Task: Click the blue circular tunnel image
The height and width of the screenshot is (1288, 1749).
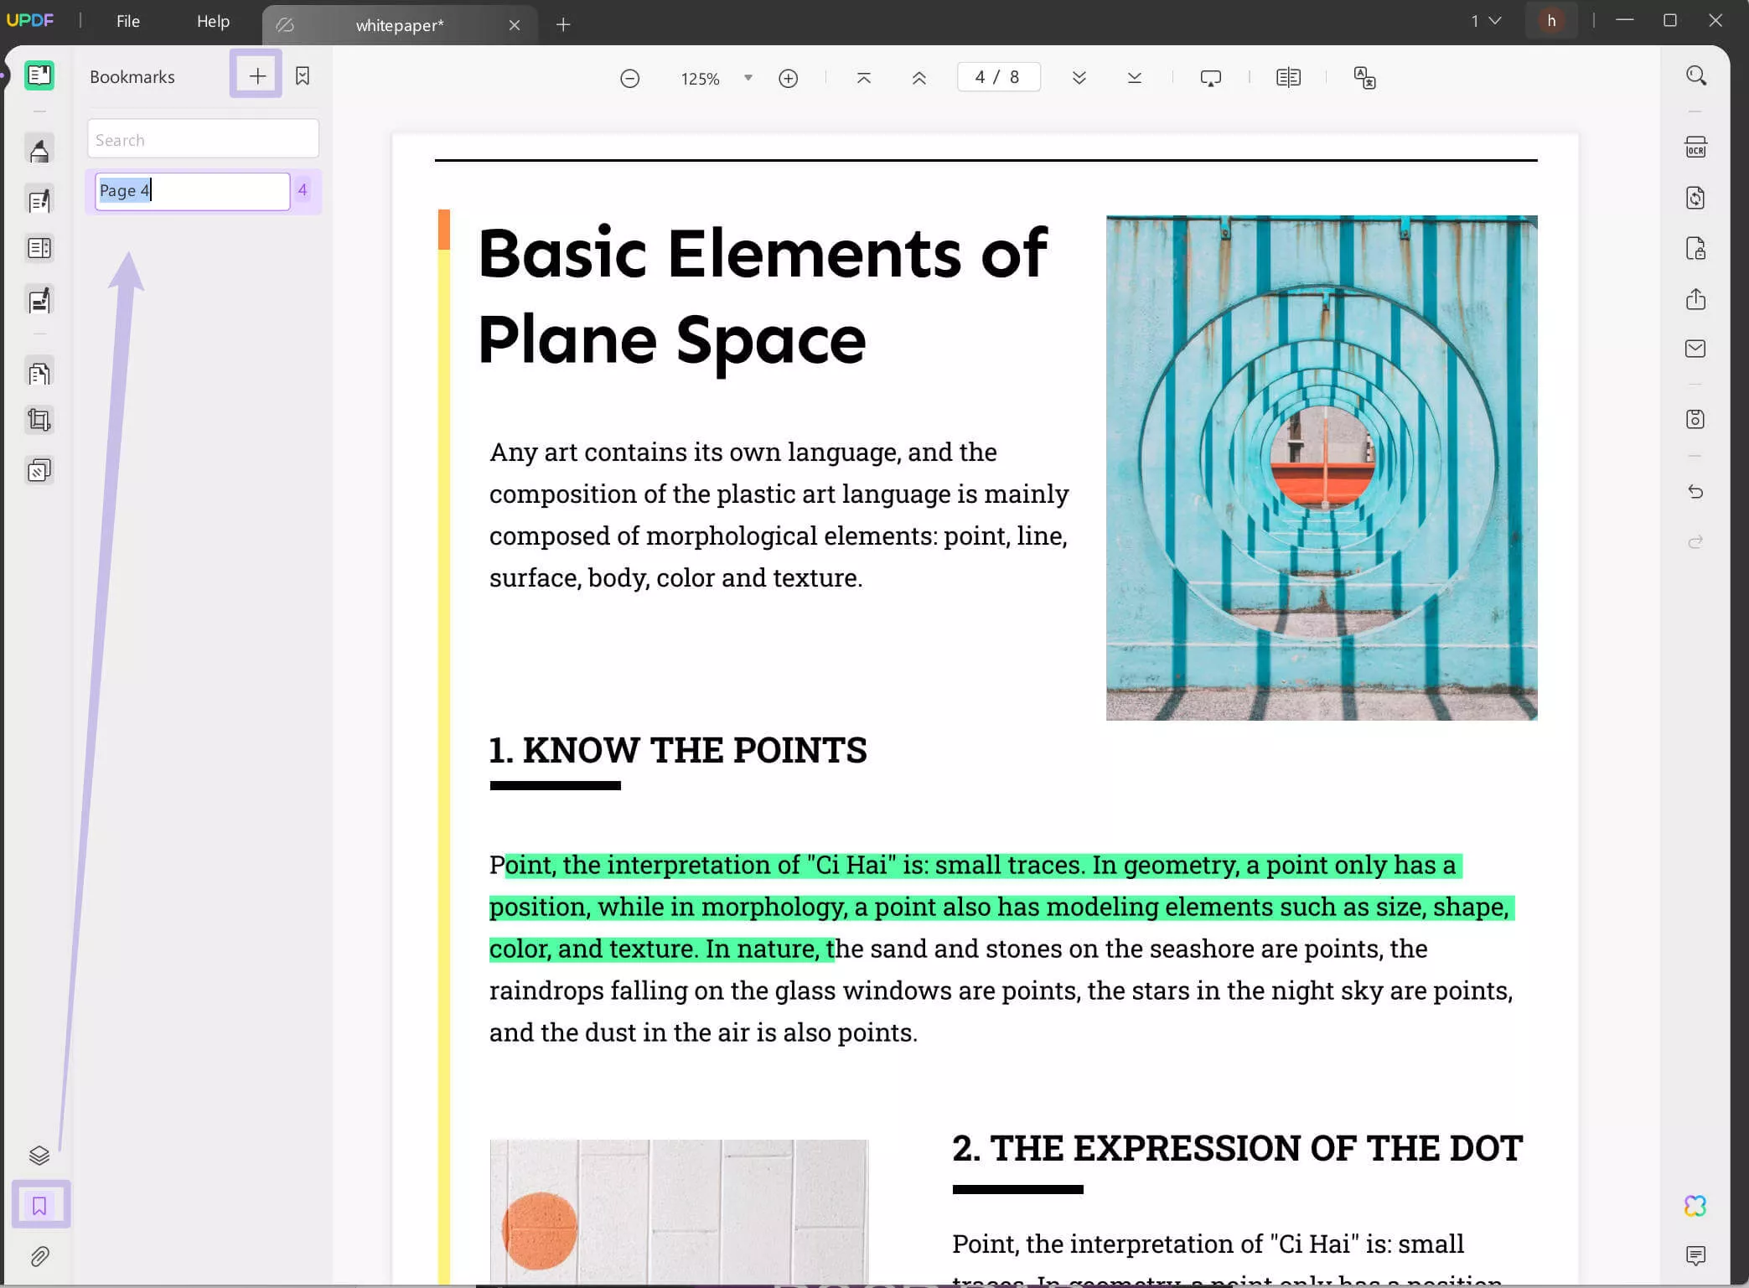Action: pyautogui.click(x=1322, y=468)
